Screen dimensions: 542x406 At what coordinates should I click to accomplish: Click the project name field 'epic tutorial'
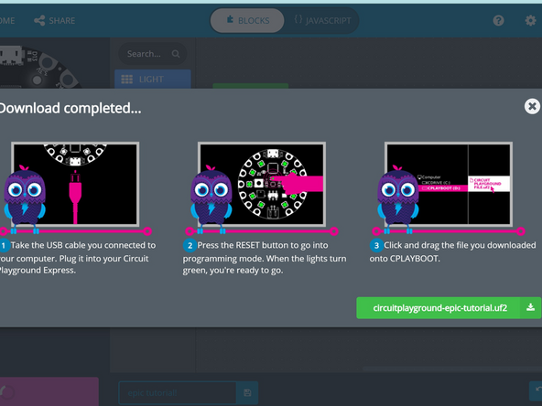click(x=178, y=393)
